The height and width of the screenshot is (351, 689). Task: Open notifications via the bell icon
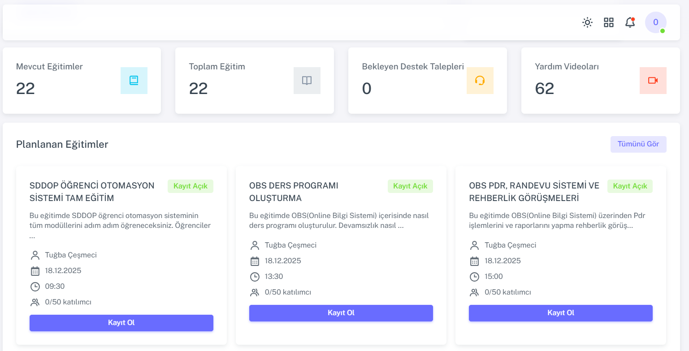[x=629, y=22]
